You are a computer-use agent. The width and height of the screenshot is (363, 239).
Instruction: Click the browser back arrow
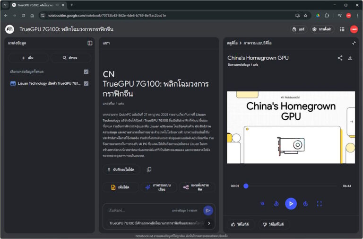(6, 16)
